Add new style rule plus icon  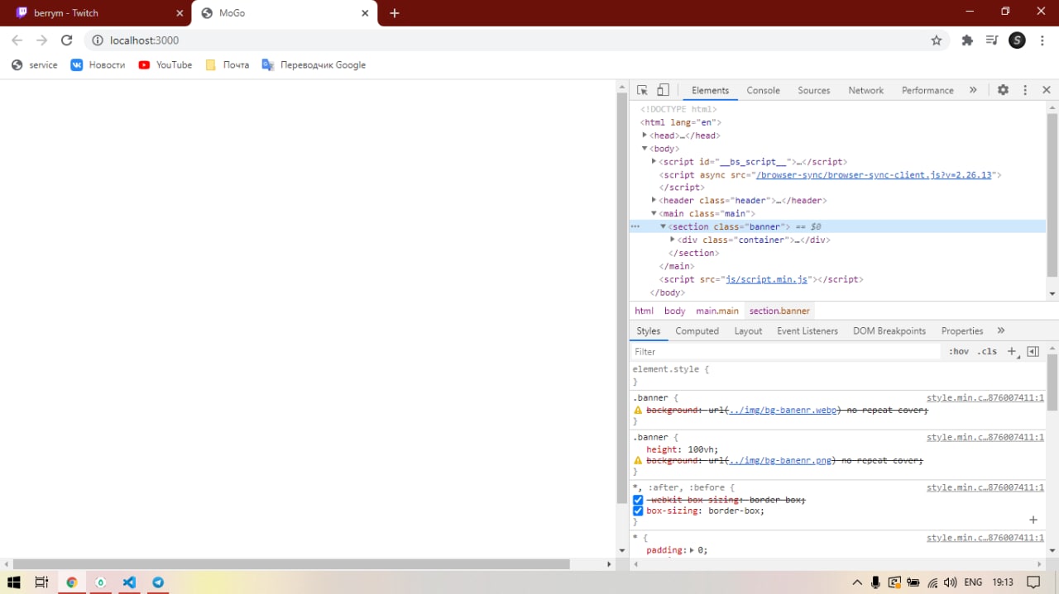(1012, 352)
